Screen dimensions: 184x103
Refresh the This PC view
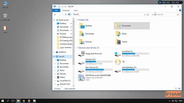(148, 15)
